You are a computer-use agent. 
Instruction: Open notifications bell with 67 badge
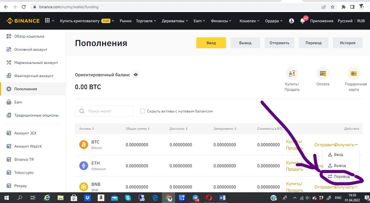click(x=302, y=21)
